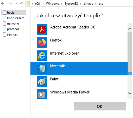The image size is (133, 118).
Task: Choose the Firefox app icon
Action: (42, 43)
